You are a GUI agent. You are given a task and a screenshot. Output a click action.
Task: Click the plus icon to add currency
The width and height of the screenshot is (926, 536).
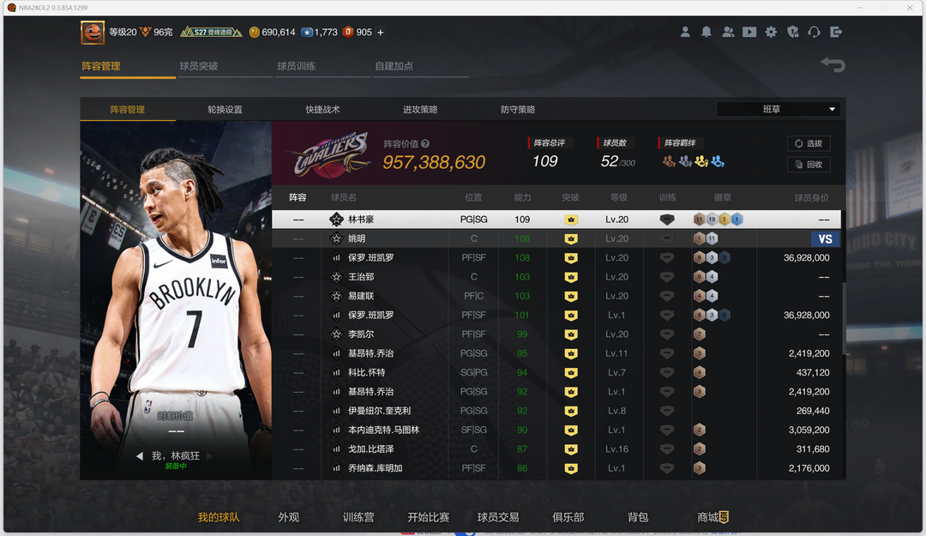tap(381, 33)
